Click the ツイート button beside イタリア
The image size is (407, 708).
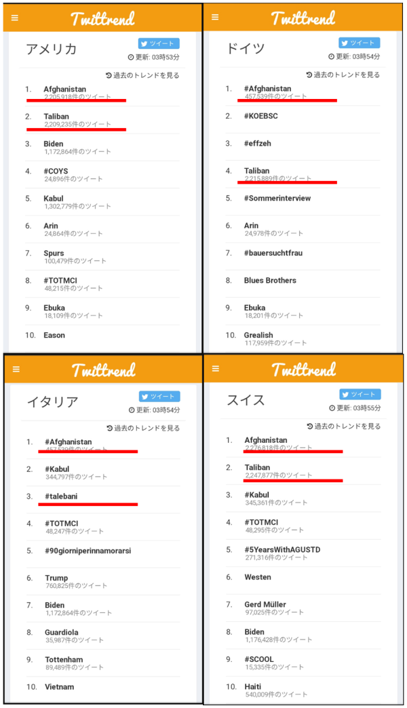click(159, 397)
